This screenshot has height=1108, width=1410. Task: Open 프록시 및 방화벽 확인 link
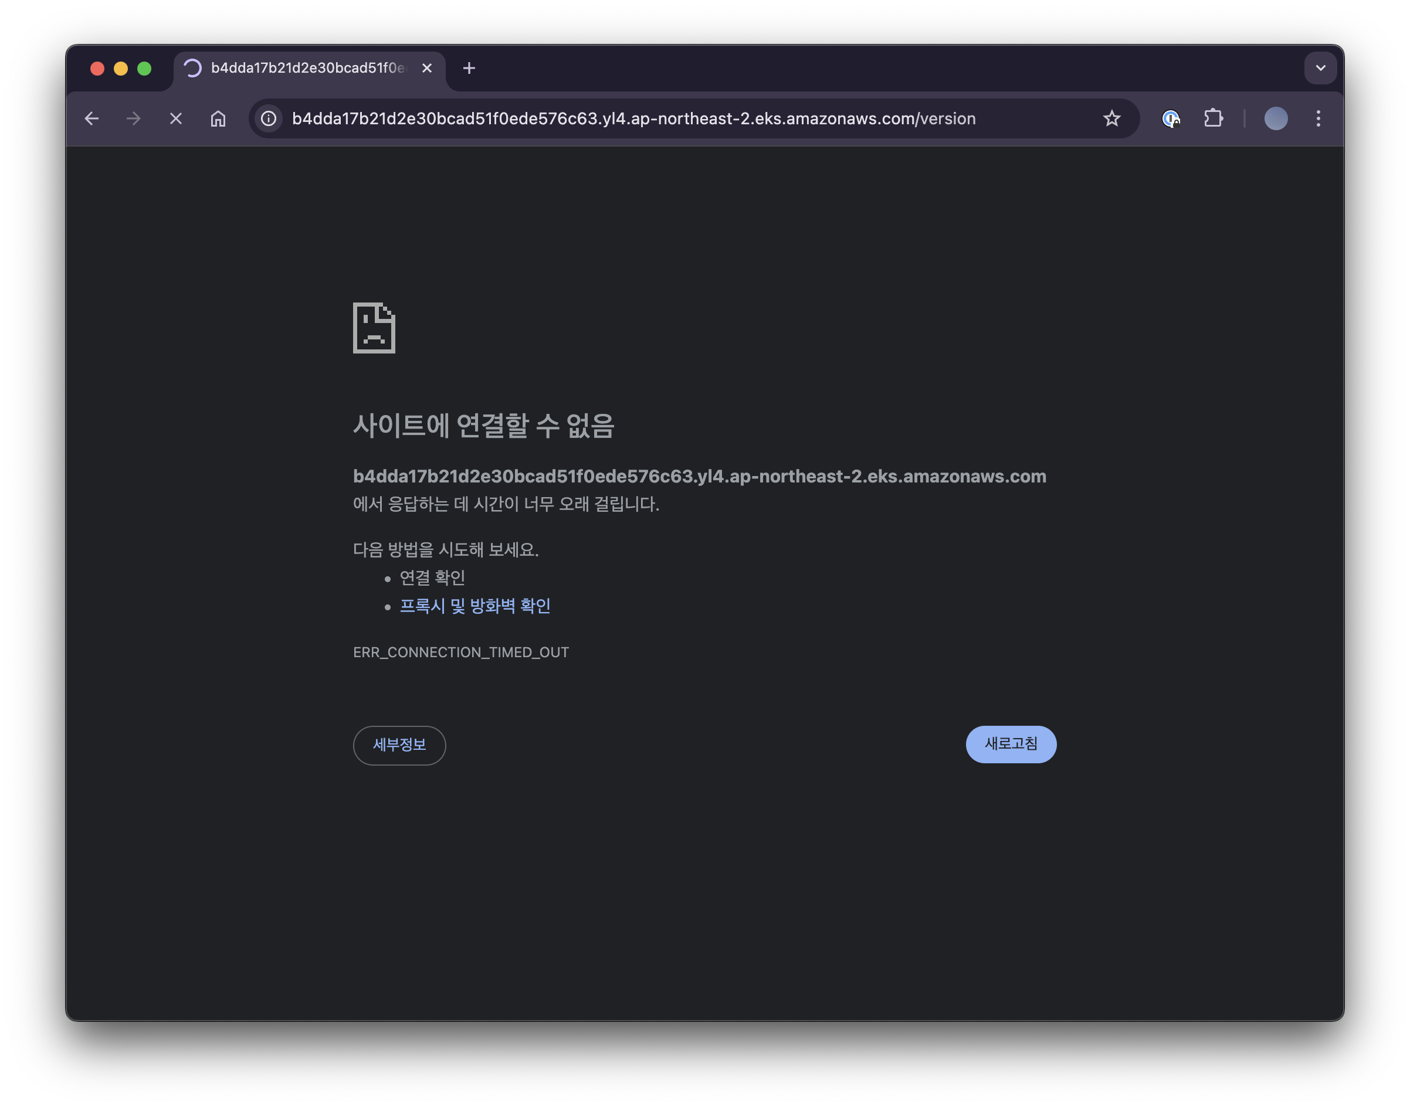[475, 606]
